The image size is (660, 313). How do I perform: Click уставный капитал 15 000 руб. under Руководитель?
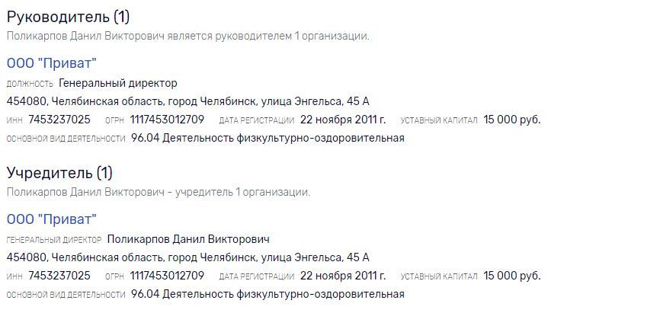(x=511, y=120)
